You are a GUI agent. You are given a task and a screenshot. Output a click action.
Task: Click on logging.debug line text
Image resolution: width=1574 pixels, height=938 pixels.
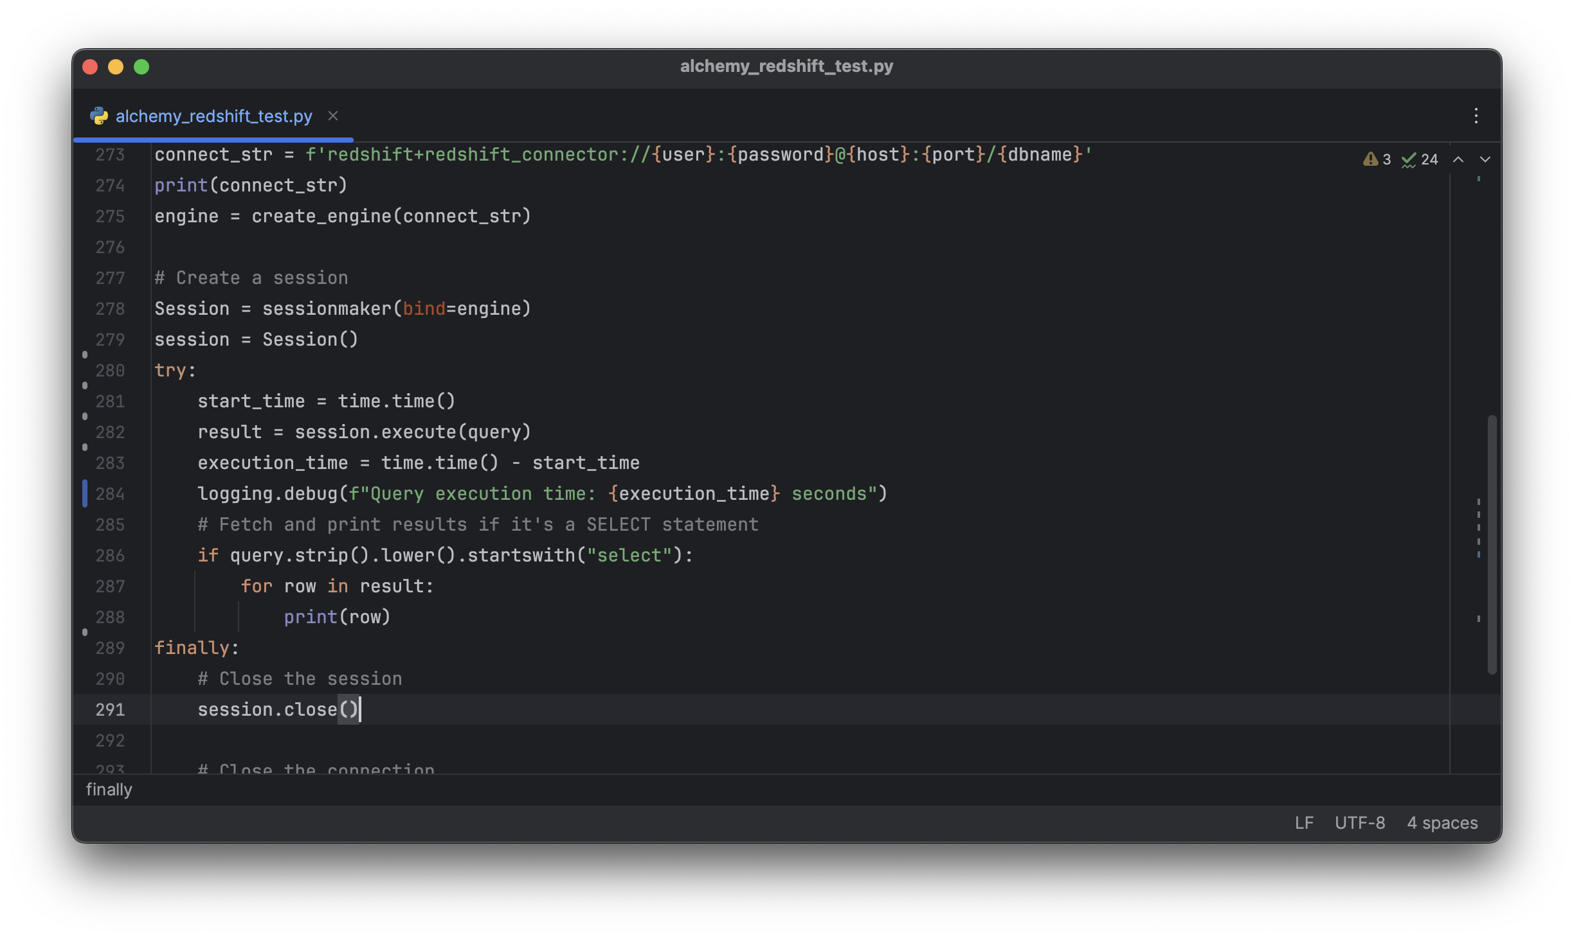[542, 494]
